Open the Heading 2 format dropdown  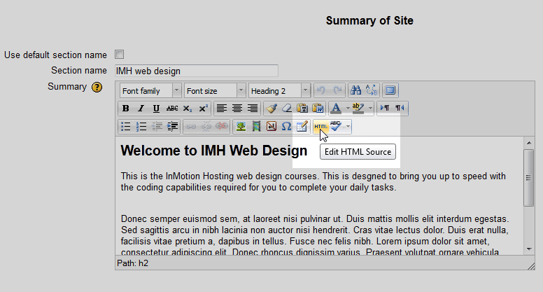coord(279,90)
